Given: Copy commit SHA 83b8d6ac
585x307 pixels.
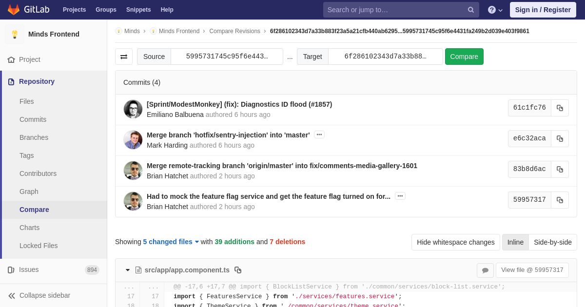Looking at the screenshot, I should click(x=560, y=170).
